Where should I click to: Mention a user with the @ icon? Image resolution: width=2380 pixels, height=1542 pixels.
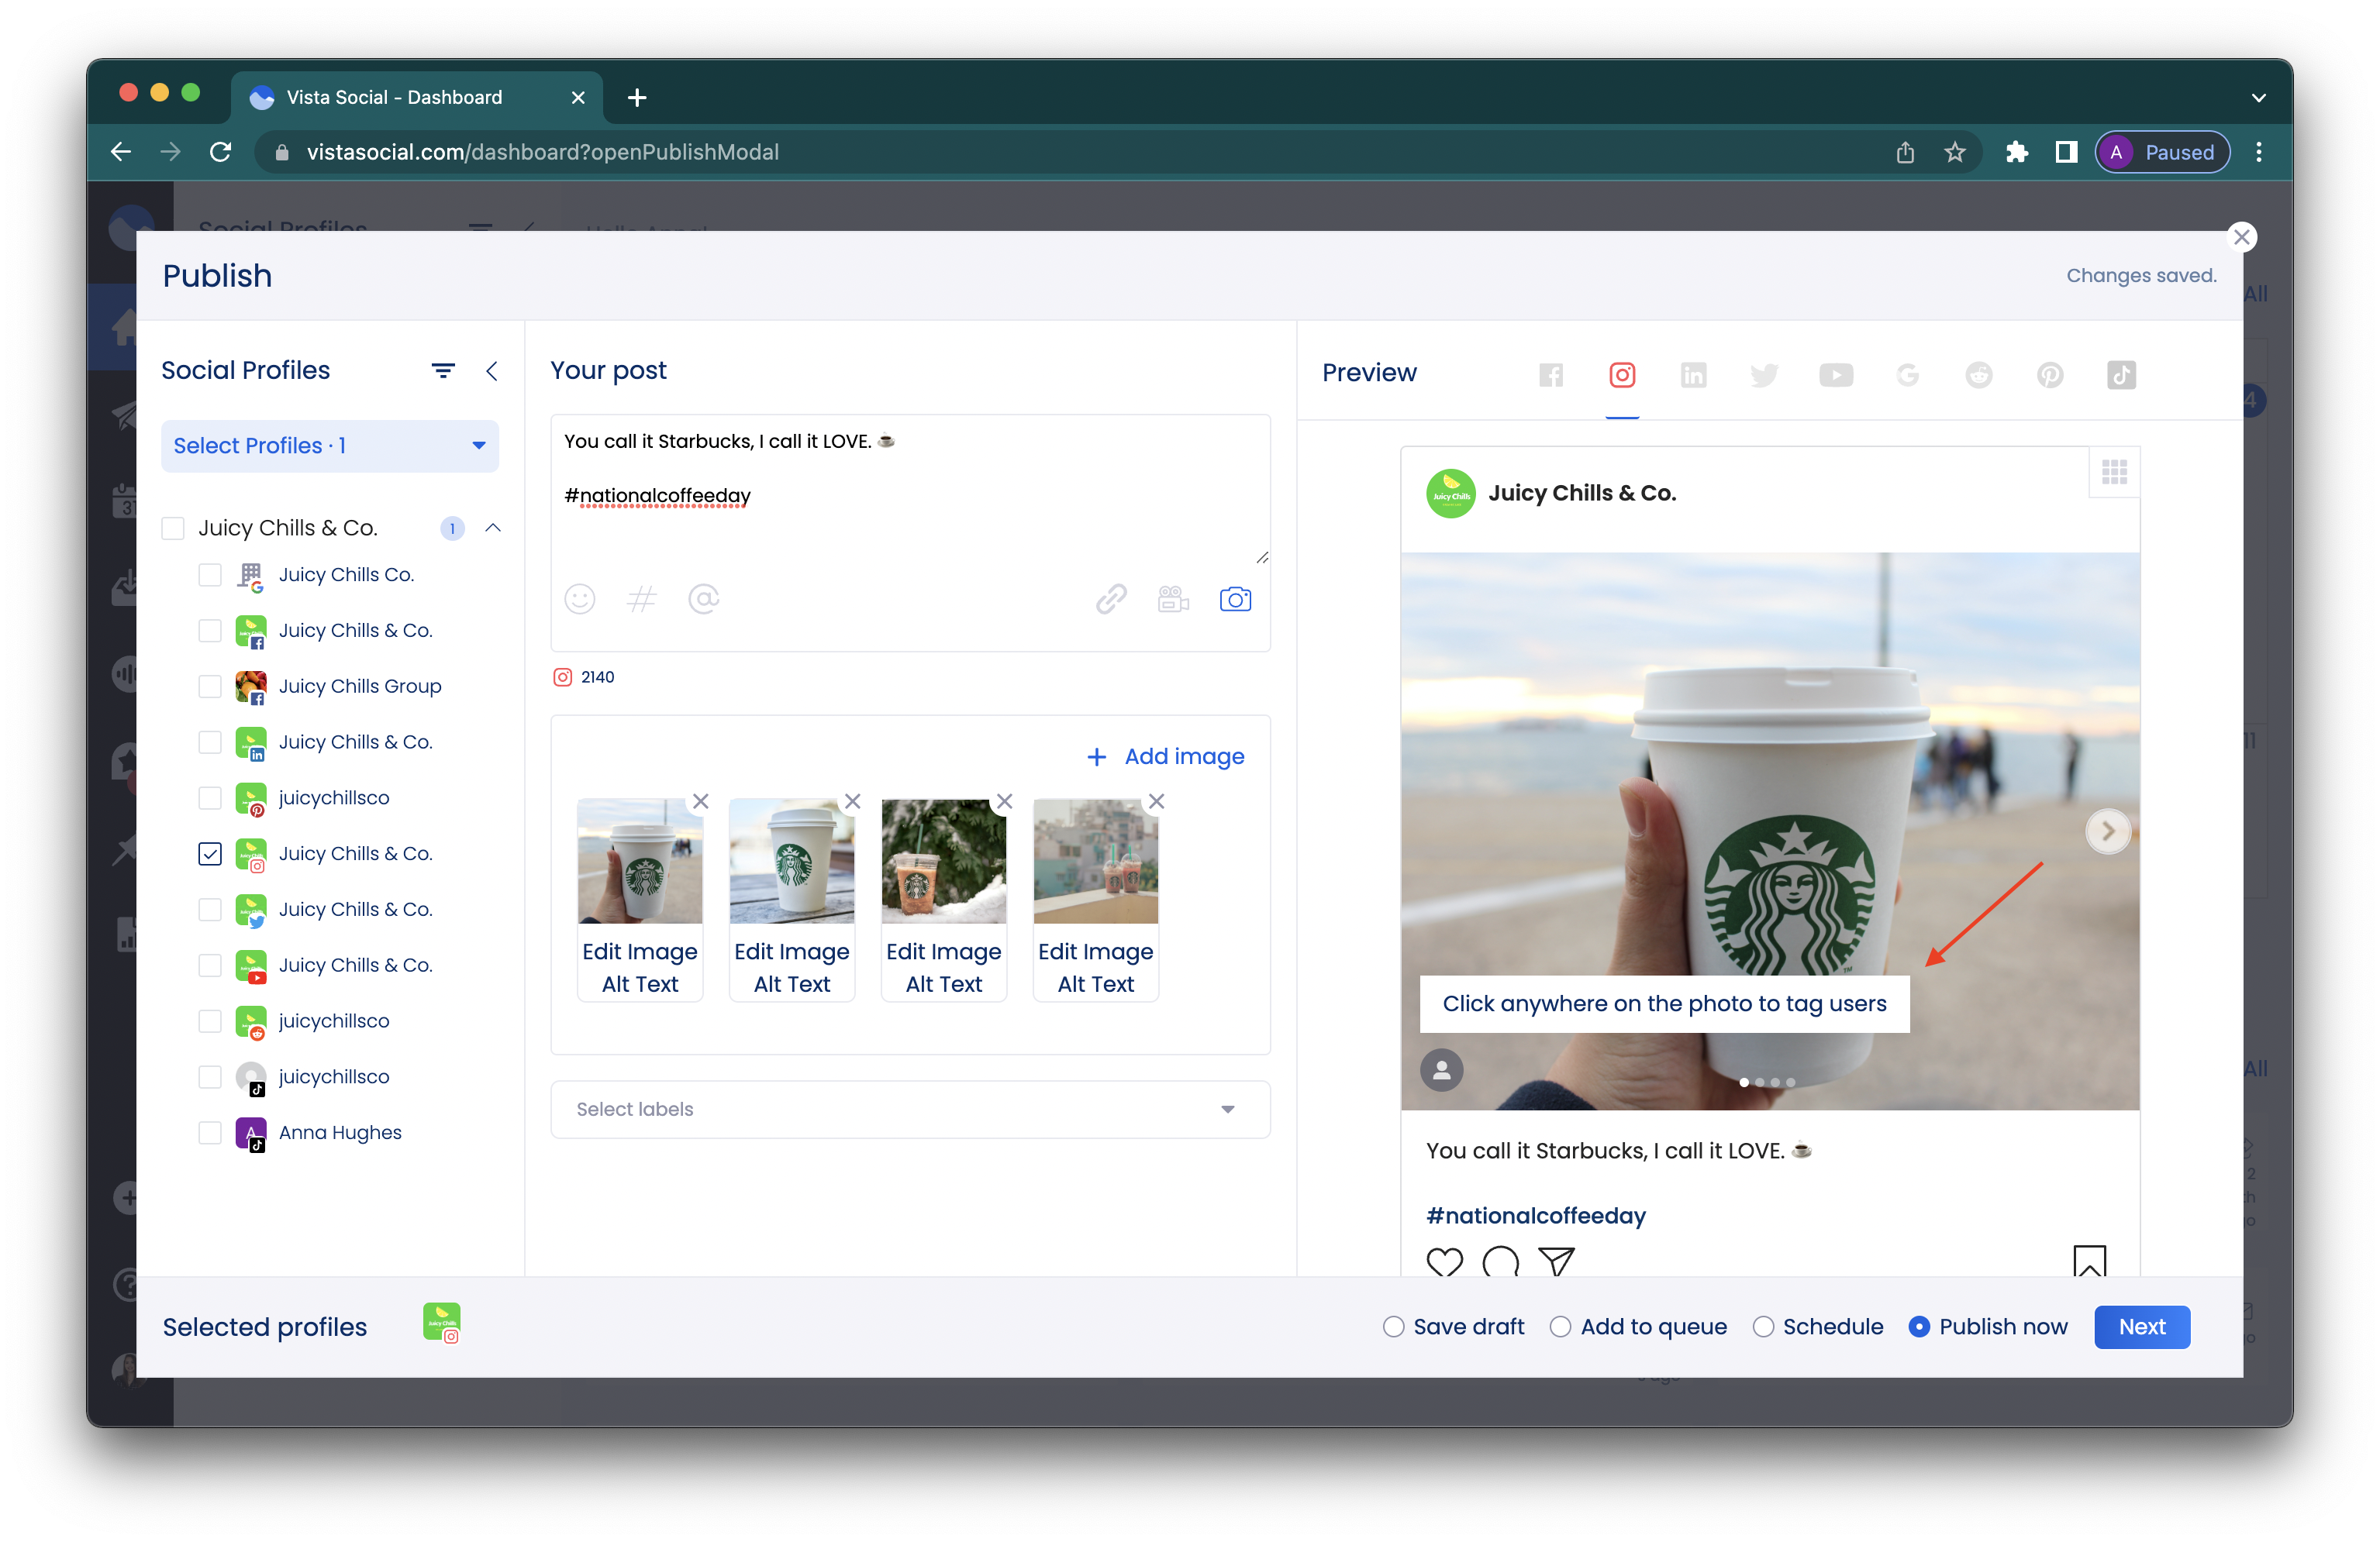(x=704, y=600)
